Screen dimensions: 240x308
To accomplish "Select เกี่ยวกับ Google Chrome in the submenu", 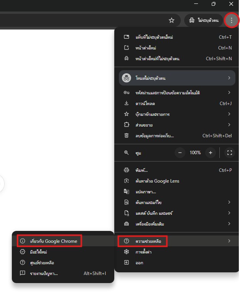I will pos(54,241).
